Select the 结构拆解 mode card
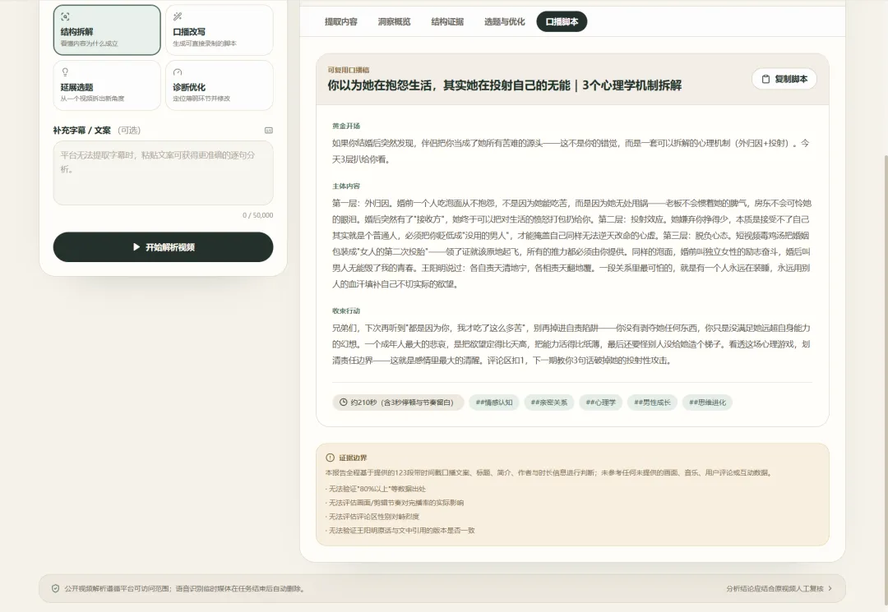 point(107,30)
